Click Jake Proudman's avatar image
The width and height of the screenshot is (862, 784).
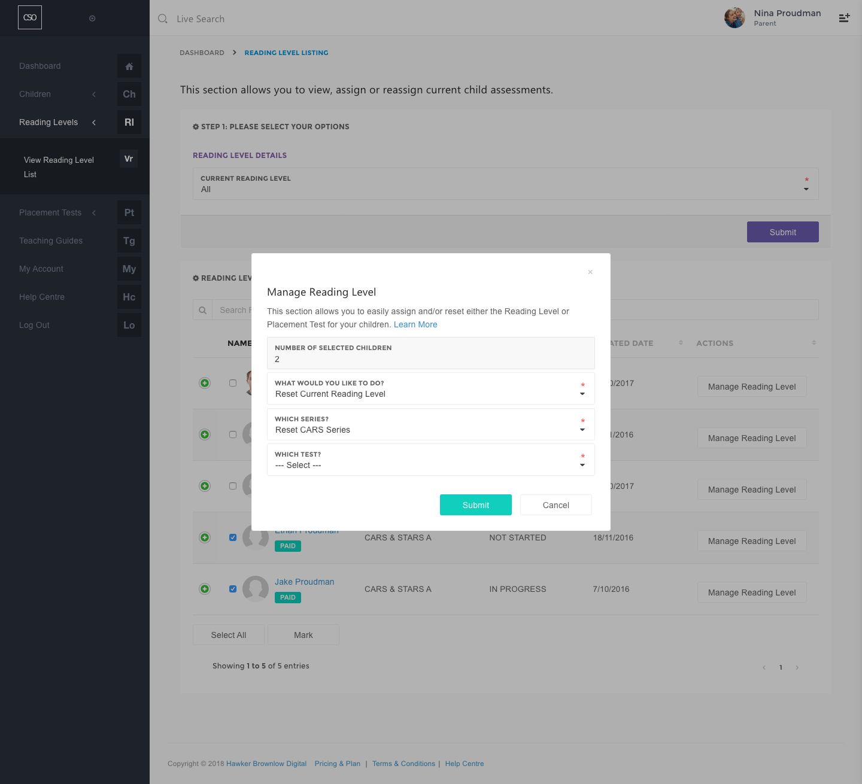click(256, 589)
